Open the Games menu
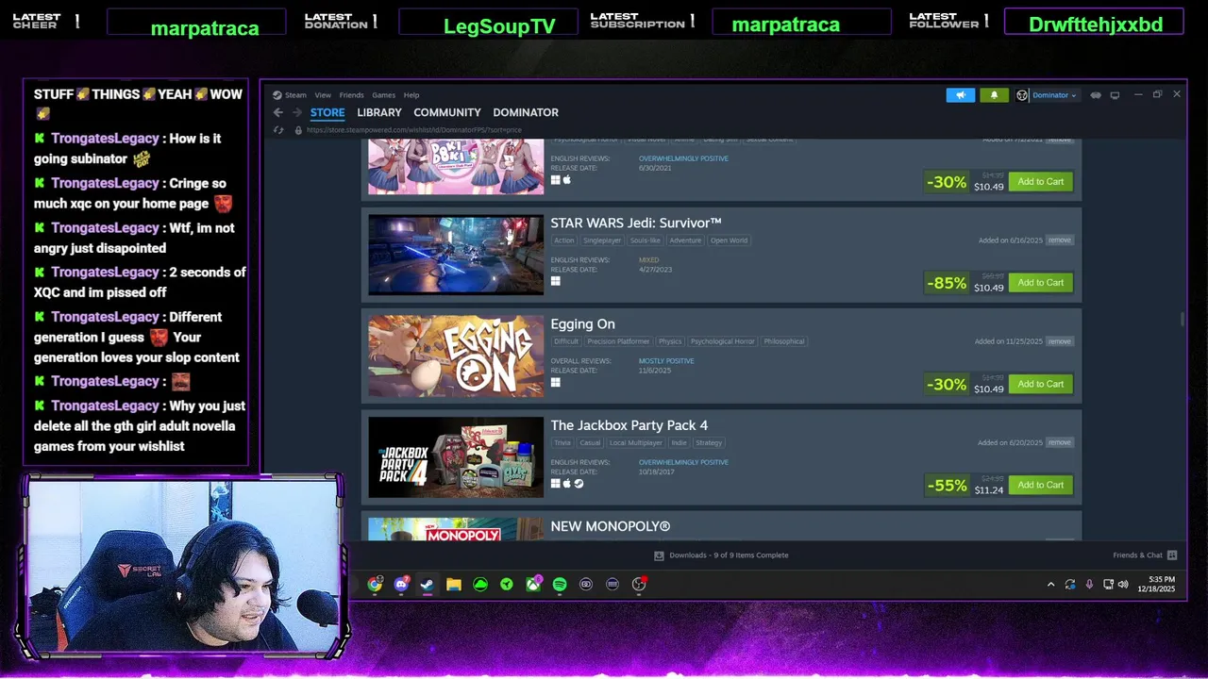 [x=383, y=95]
